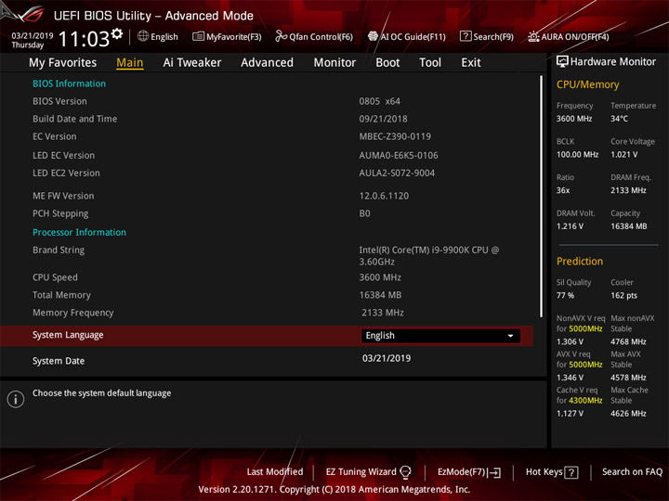Screen dimensions: 669x501
Task: Click the Qfan Control fan icon
Action: point(281,36)
